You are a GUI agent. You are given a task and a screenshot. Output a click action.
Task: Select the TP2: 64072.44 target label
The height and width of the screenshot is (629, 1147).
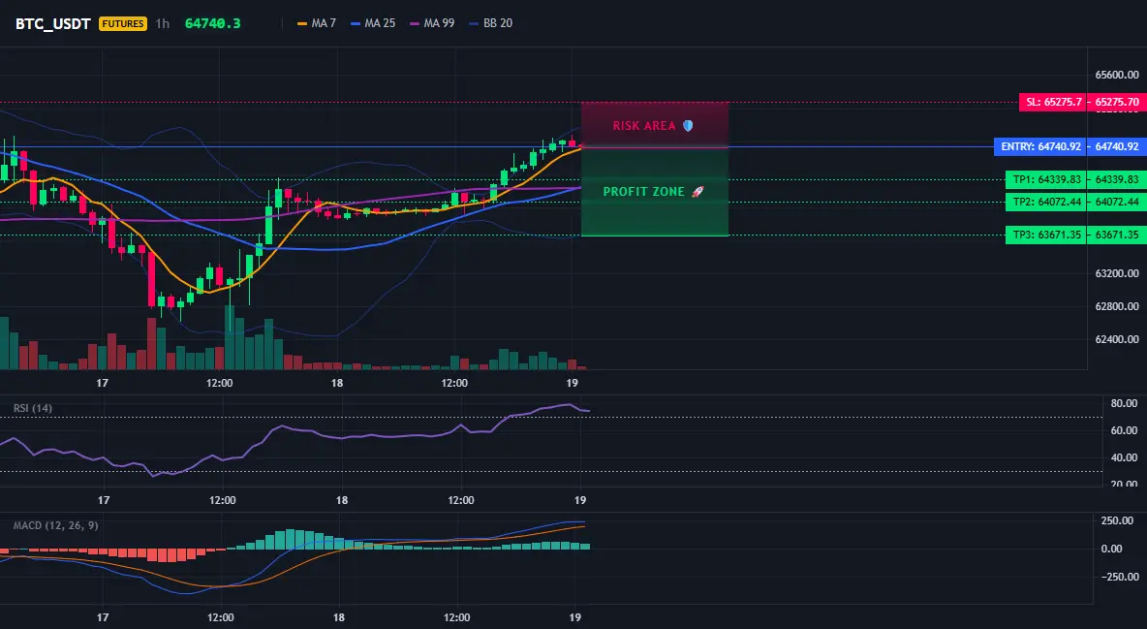(x=1046, y=203)
